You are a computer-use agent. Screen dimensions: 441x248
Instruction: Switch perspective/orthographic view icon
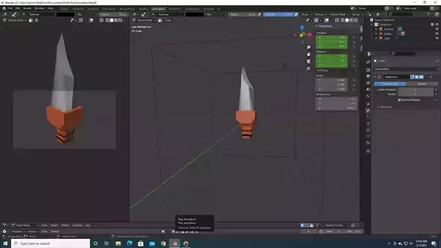309,68
